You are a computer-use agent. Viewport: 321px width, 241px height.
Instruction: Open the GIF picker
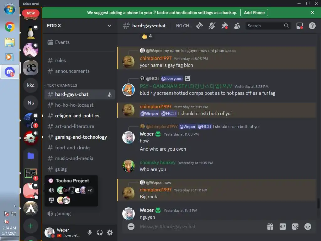tap(282, 227)
